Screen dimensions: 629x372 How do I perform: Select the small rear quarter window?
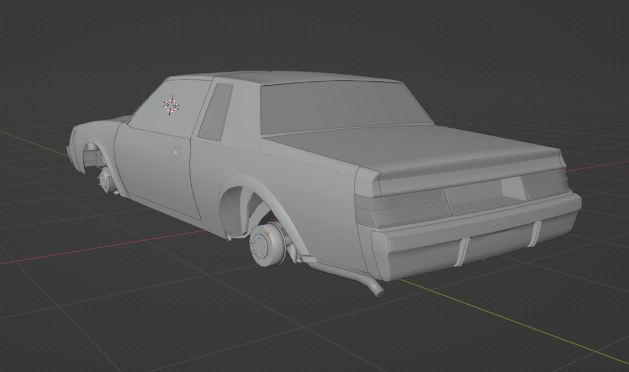pyautogui.click(x=217, y=112)
